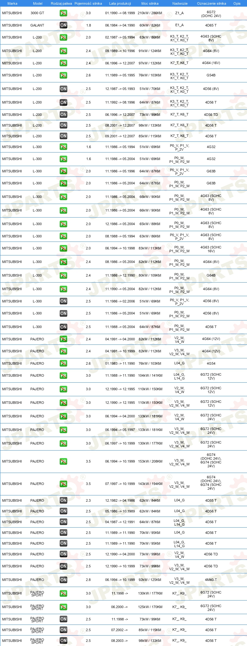The width and height of the screenshot is (247, 646).
Task: Click petrol icon for PAJERO 2.6 4G54 row
Action: coord(63,363)
